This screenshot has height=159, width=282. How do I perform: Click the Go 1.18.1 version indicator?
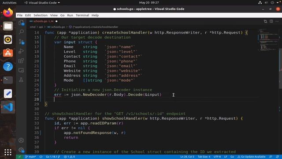53,157
